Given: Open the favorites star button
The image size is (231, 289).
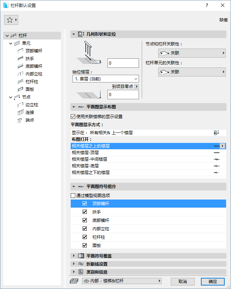Looking at the screenshot, I should 11,20.
